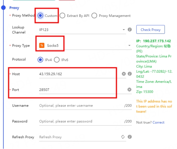Focus the Password input field
The image size is (177, 149).
pyautogui.click(x=85, y=121)
